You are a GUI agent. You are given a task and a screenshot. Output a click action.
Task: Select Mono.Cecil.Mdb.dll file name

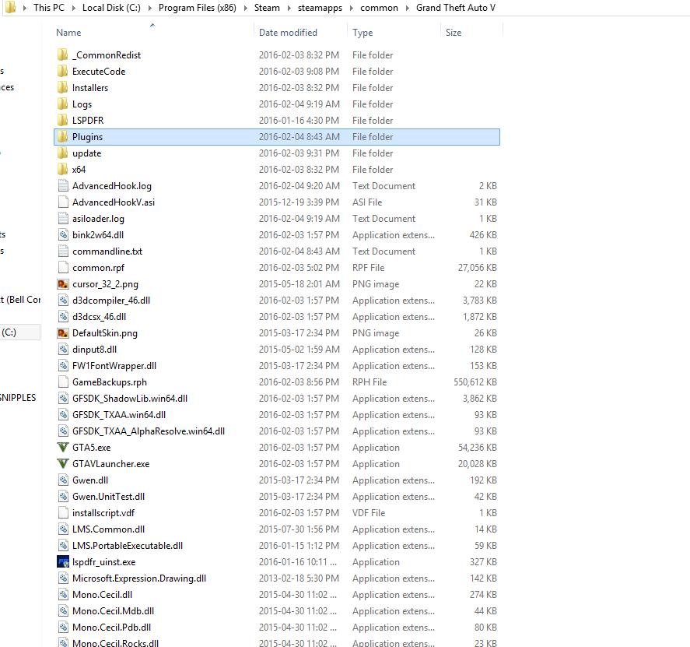[113, 611]
